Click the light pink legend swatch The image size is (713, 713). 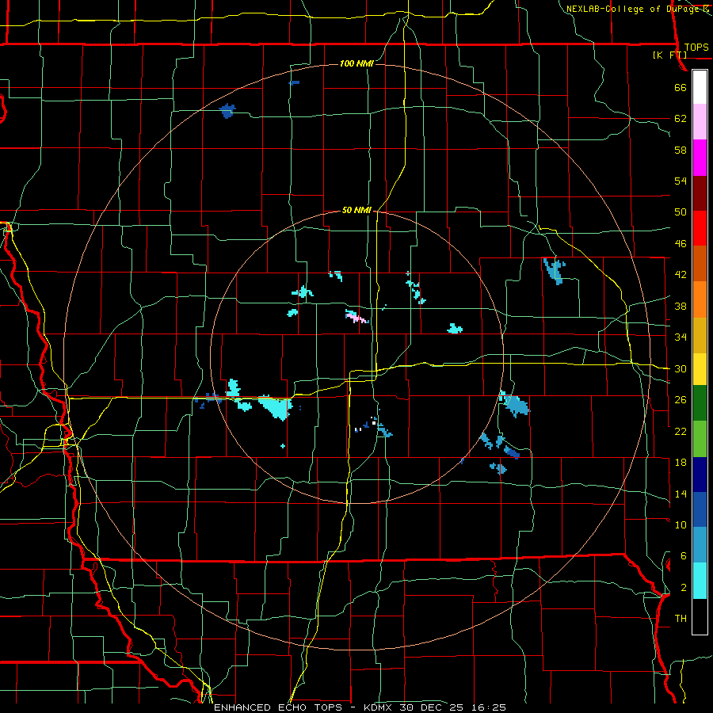[700, 122]
